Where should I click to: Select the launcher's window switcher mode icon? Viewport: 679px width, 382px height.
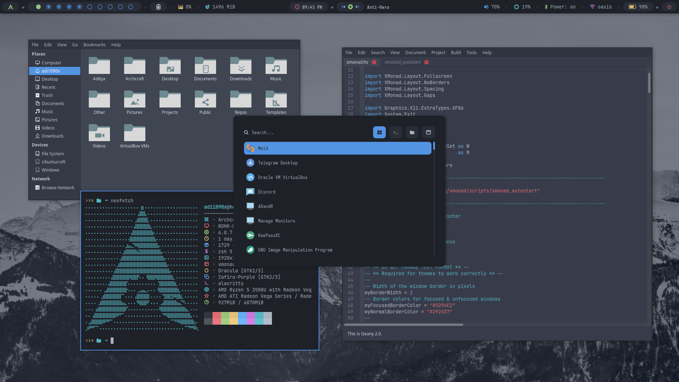click(x=428, y=132)
